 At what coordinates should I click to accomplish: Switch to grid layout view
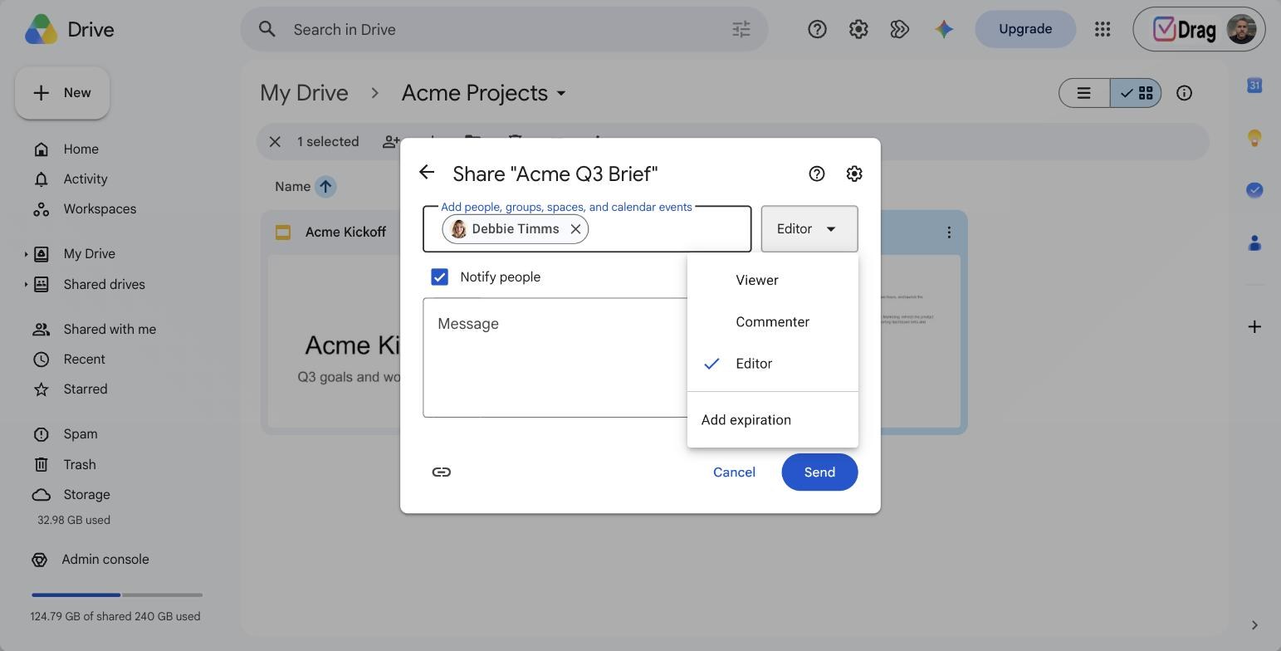pos(1136,93)
